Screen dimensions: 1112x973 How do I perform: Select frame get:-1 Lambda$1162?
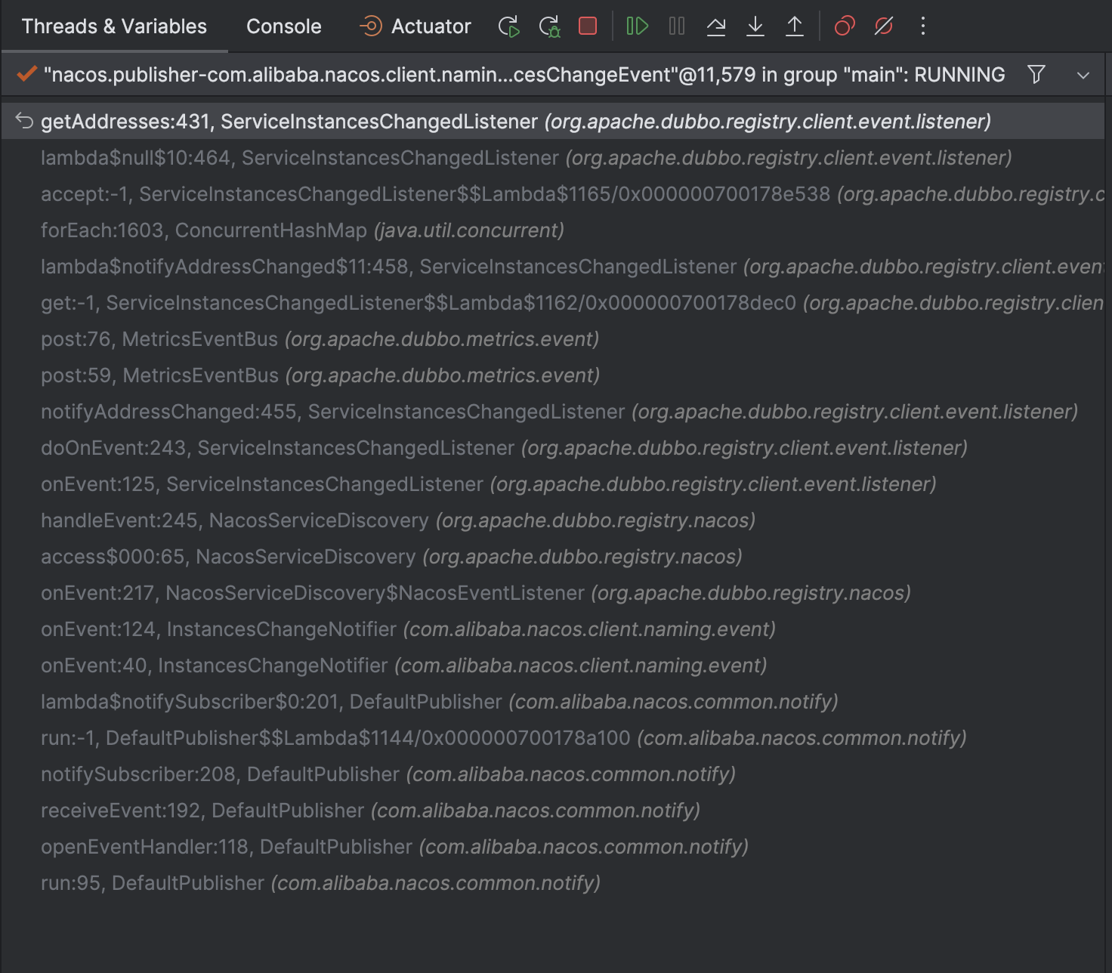[553, 303]
